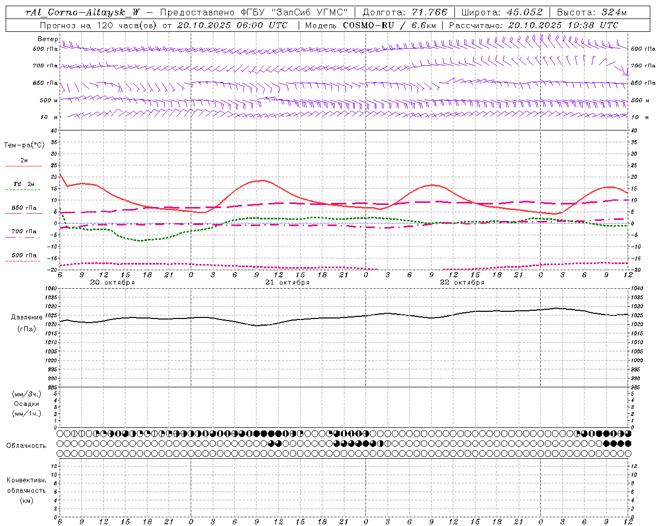Click the (км) unit label

click(x=26, y=500)
